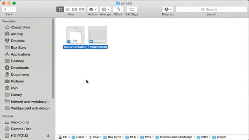Click kojo in the path bar

94,137
